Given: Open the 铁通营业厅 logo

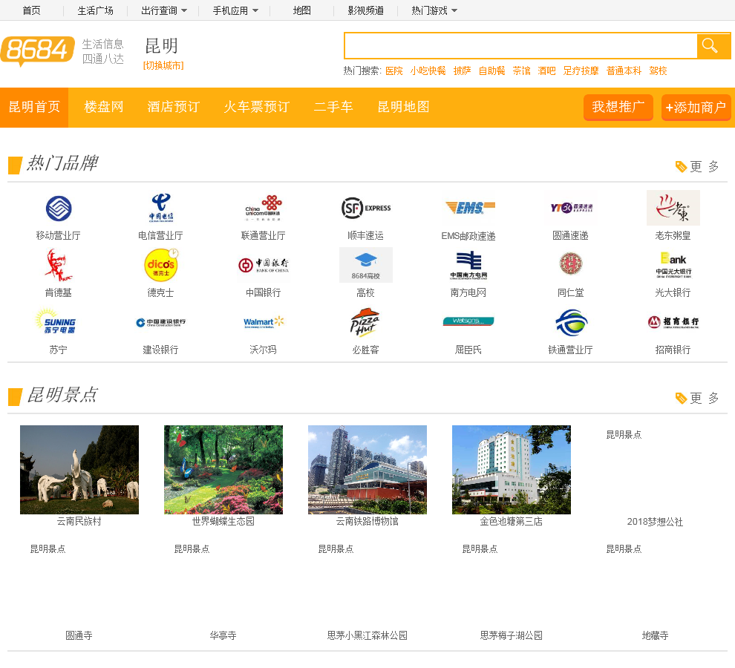Looking at the screenshot, I should click(571, 323).
